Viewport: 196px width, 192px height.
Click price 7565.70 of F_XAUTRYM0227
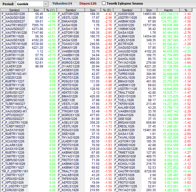tap(37, 25)
